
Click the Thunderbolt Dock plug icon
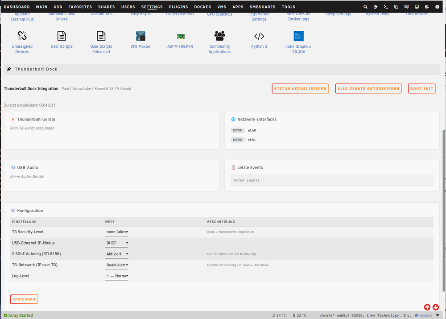coord(9,69)
